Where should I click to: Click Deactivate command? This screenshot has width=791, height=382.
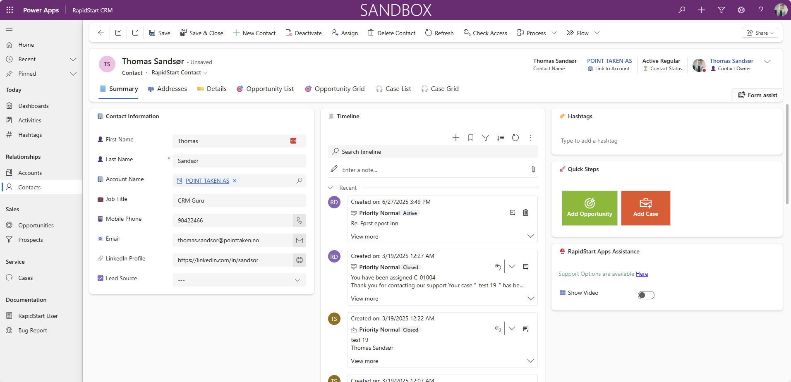click(x=304, y=33)
